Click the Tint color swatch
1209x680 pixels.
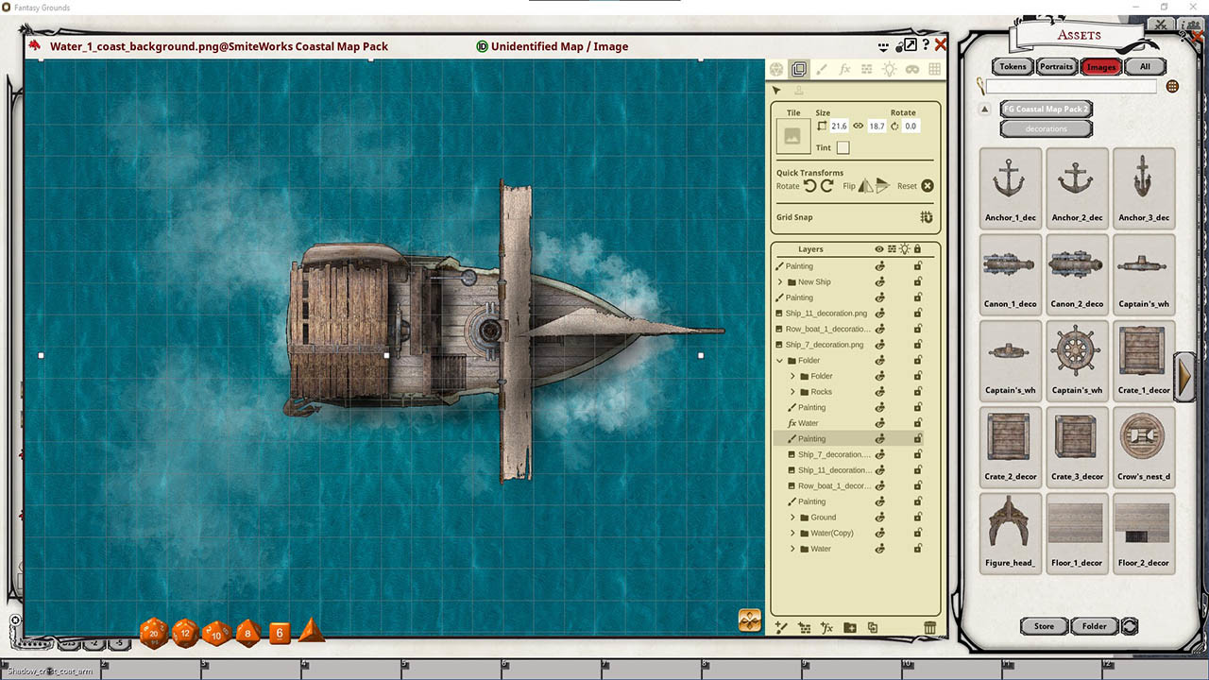(843, 148)
